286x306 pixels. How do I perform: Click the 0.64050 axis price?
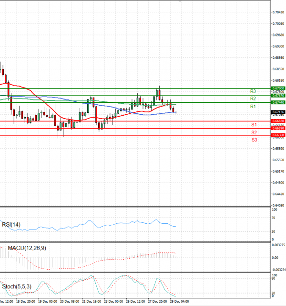pos(278,205)
